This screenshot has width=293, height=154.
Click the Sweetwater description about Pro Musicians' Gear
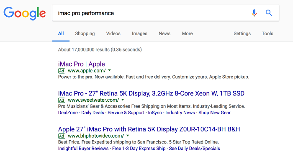click(x=152, y=106)
